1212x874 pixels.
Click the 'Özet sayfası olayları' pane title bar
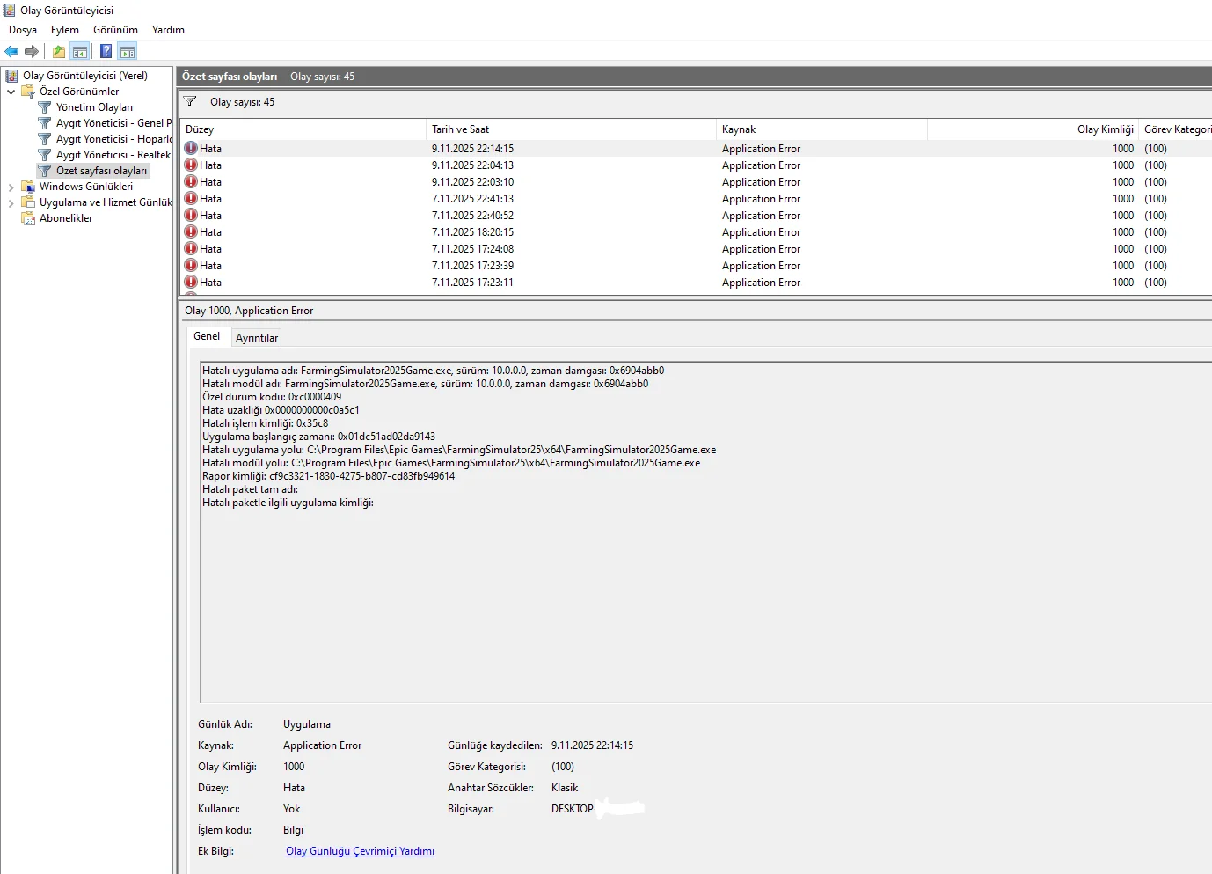pyautogui.click(x=694, y=77)
